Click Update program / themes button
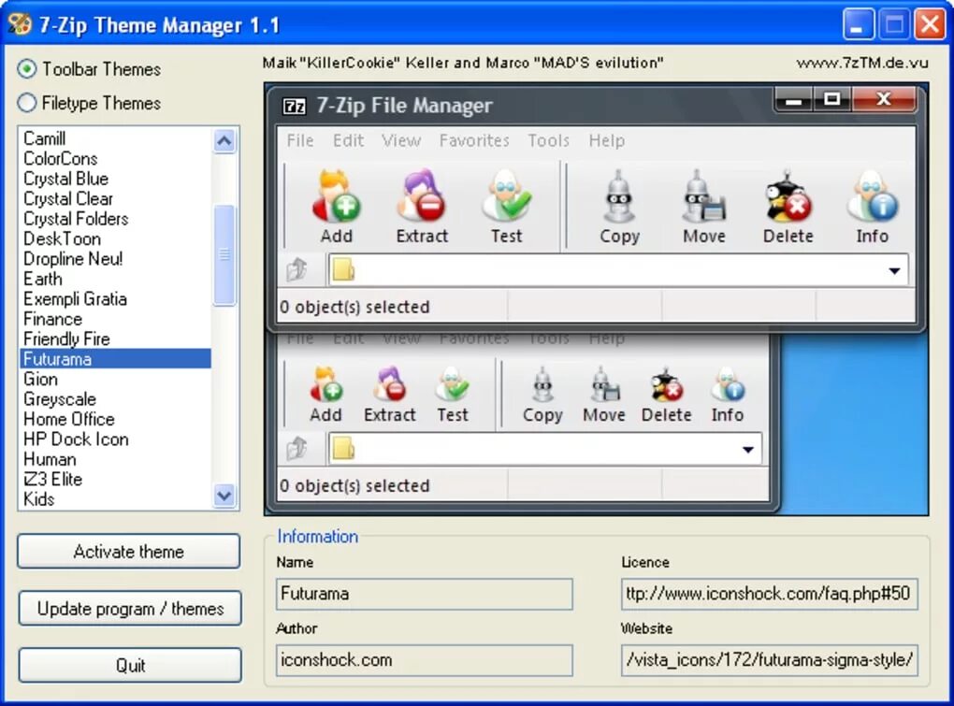Viewport: 954px width, 706px height. pos(130,608)
